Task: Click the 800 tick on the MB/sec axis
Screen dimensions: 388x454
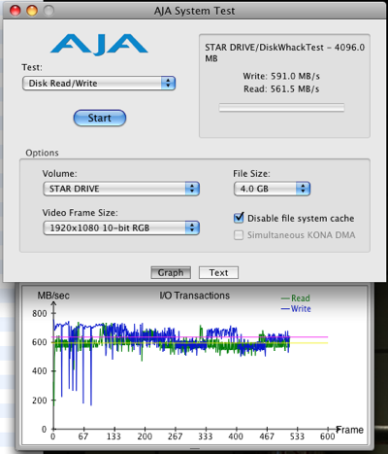Action: pos(40,313)
